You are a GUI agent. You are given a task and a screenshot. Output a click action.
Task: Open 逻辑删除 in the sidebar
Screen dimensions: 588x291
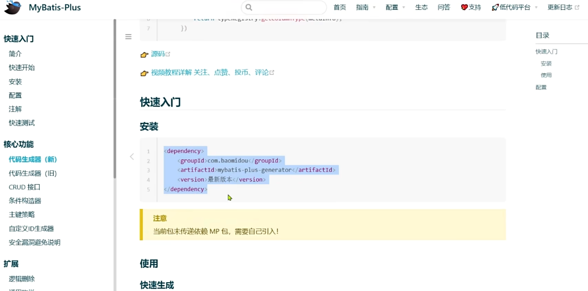pos(22,279)
